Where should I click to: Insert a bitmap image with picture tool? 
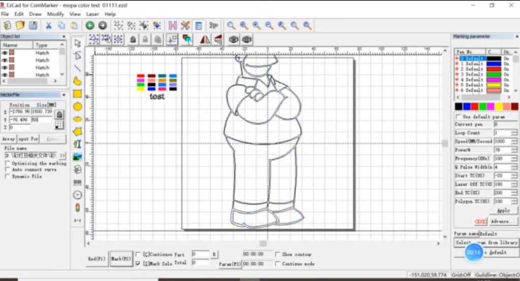pos(78,157)
